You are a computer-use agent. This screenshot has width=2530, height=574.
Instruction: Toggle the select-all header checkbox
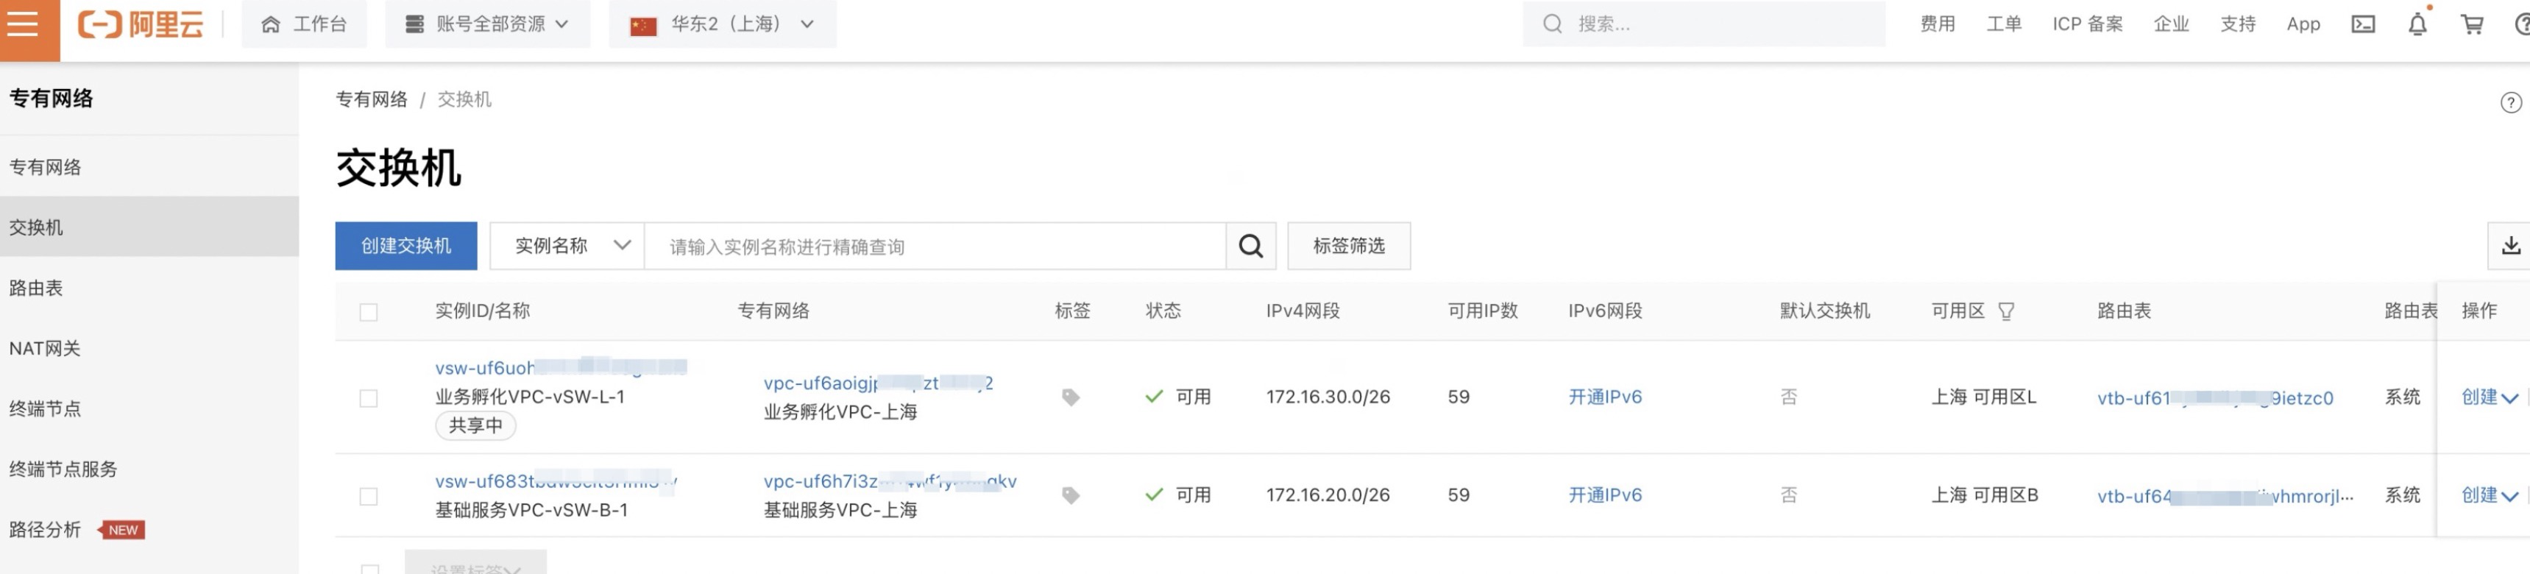tap(368, 313)
